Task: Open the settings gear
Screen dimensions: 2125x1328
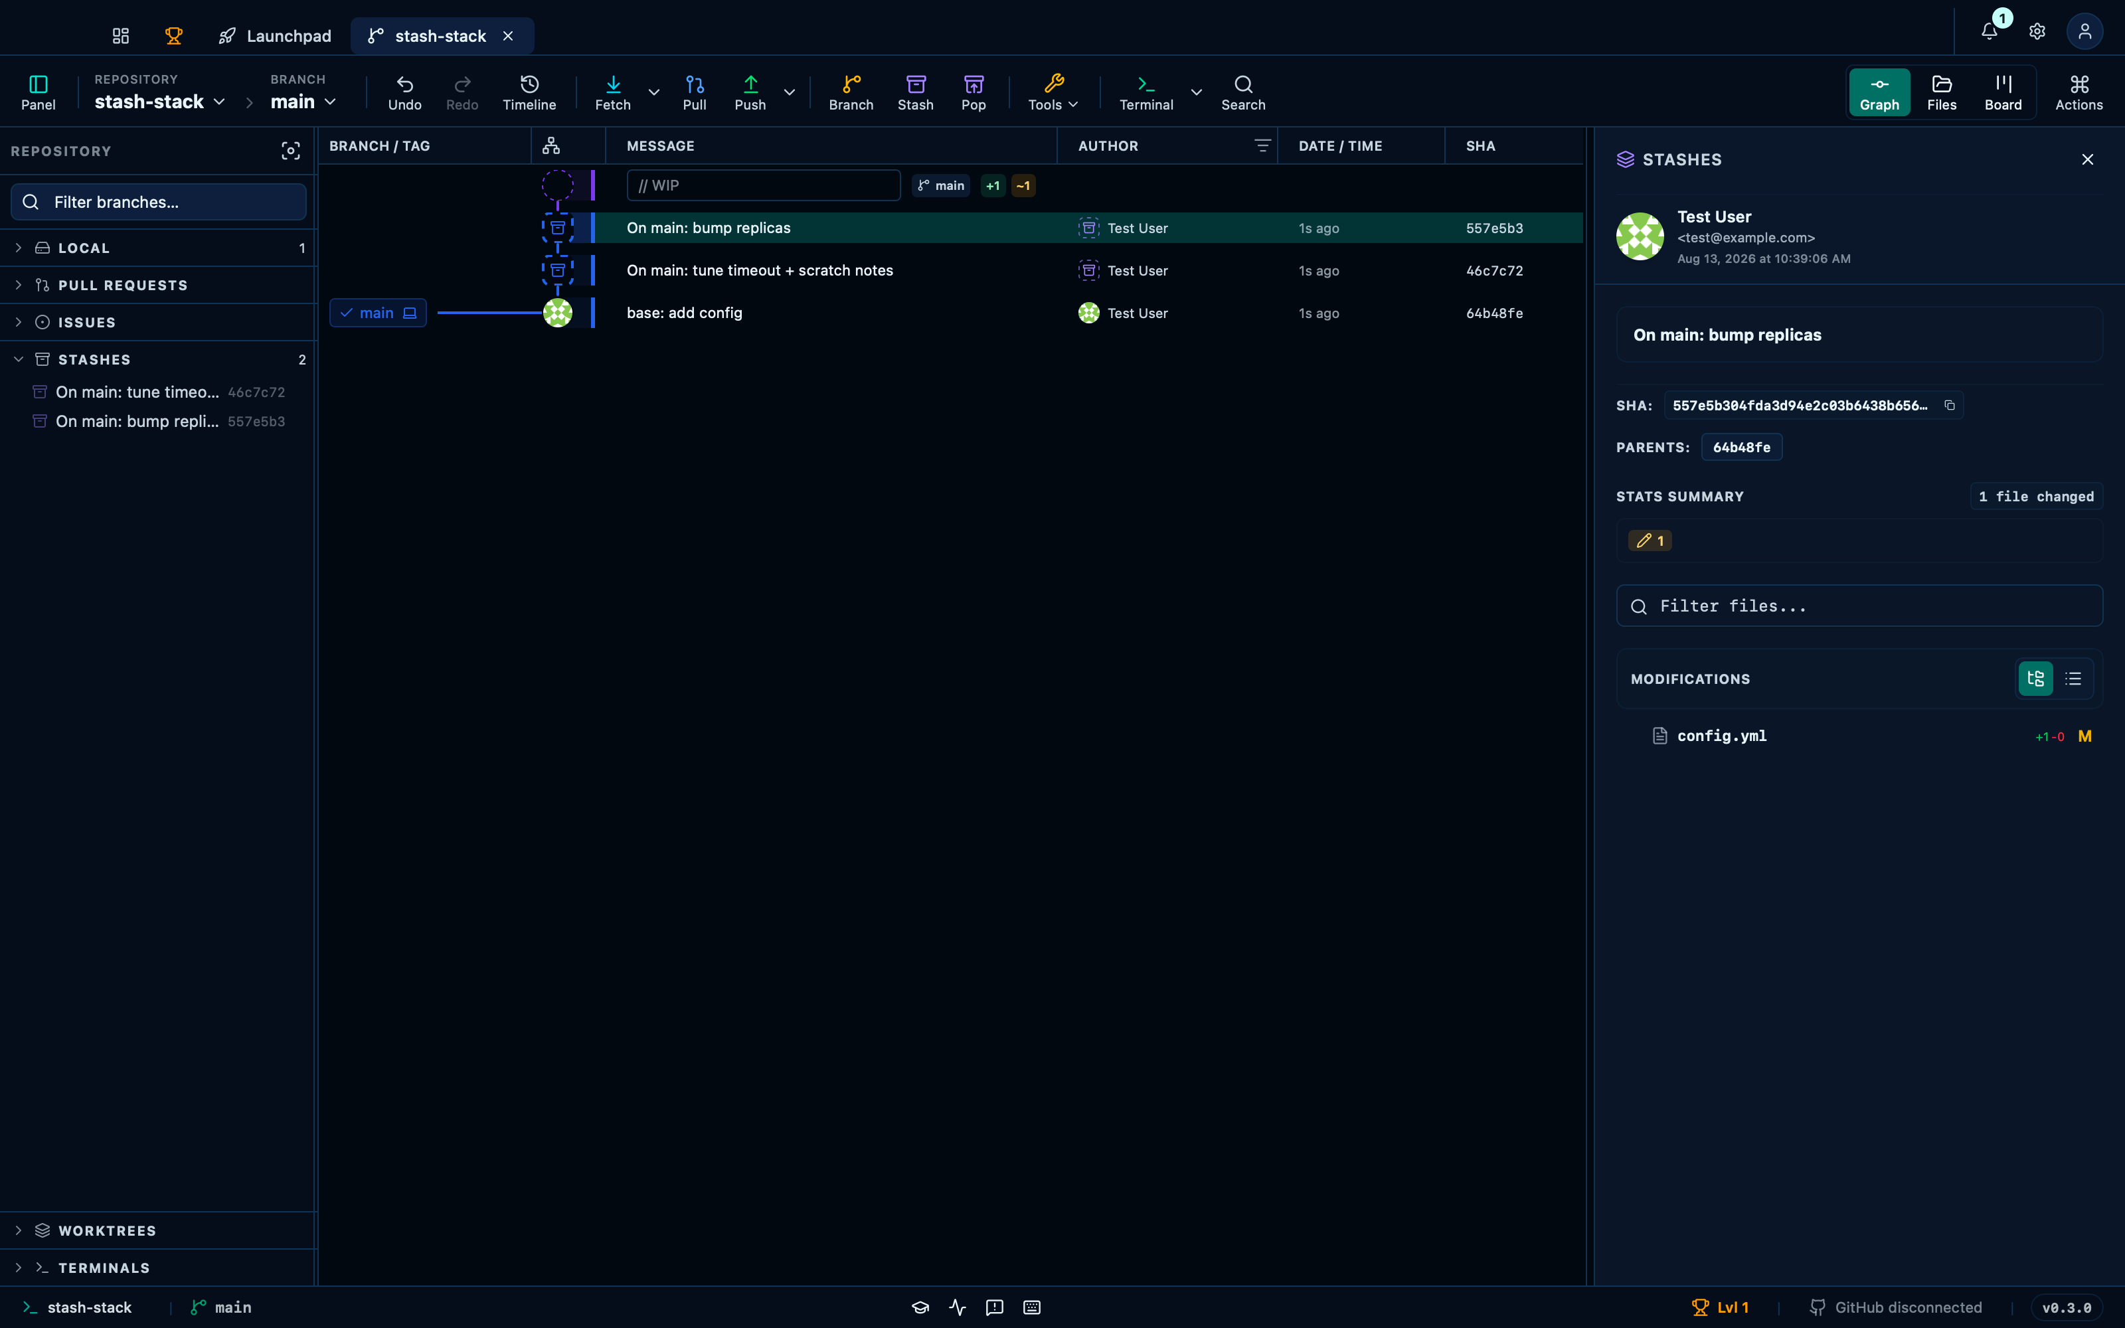Action: click(x=2037, y=32)
